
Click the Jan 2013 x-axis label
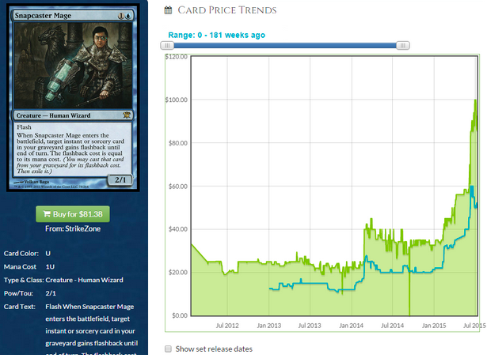269,326
